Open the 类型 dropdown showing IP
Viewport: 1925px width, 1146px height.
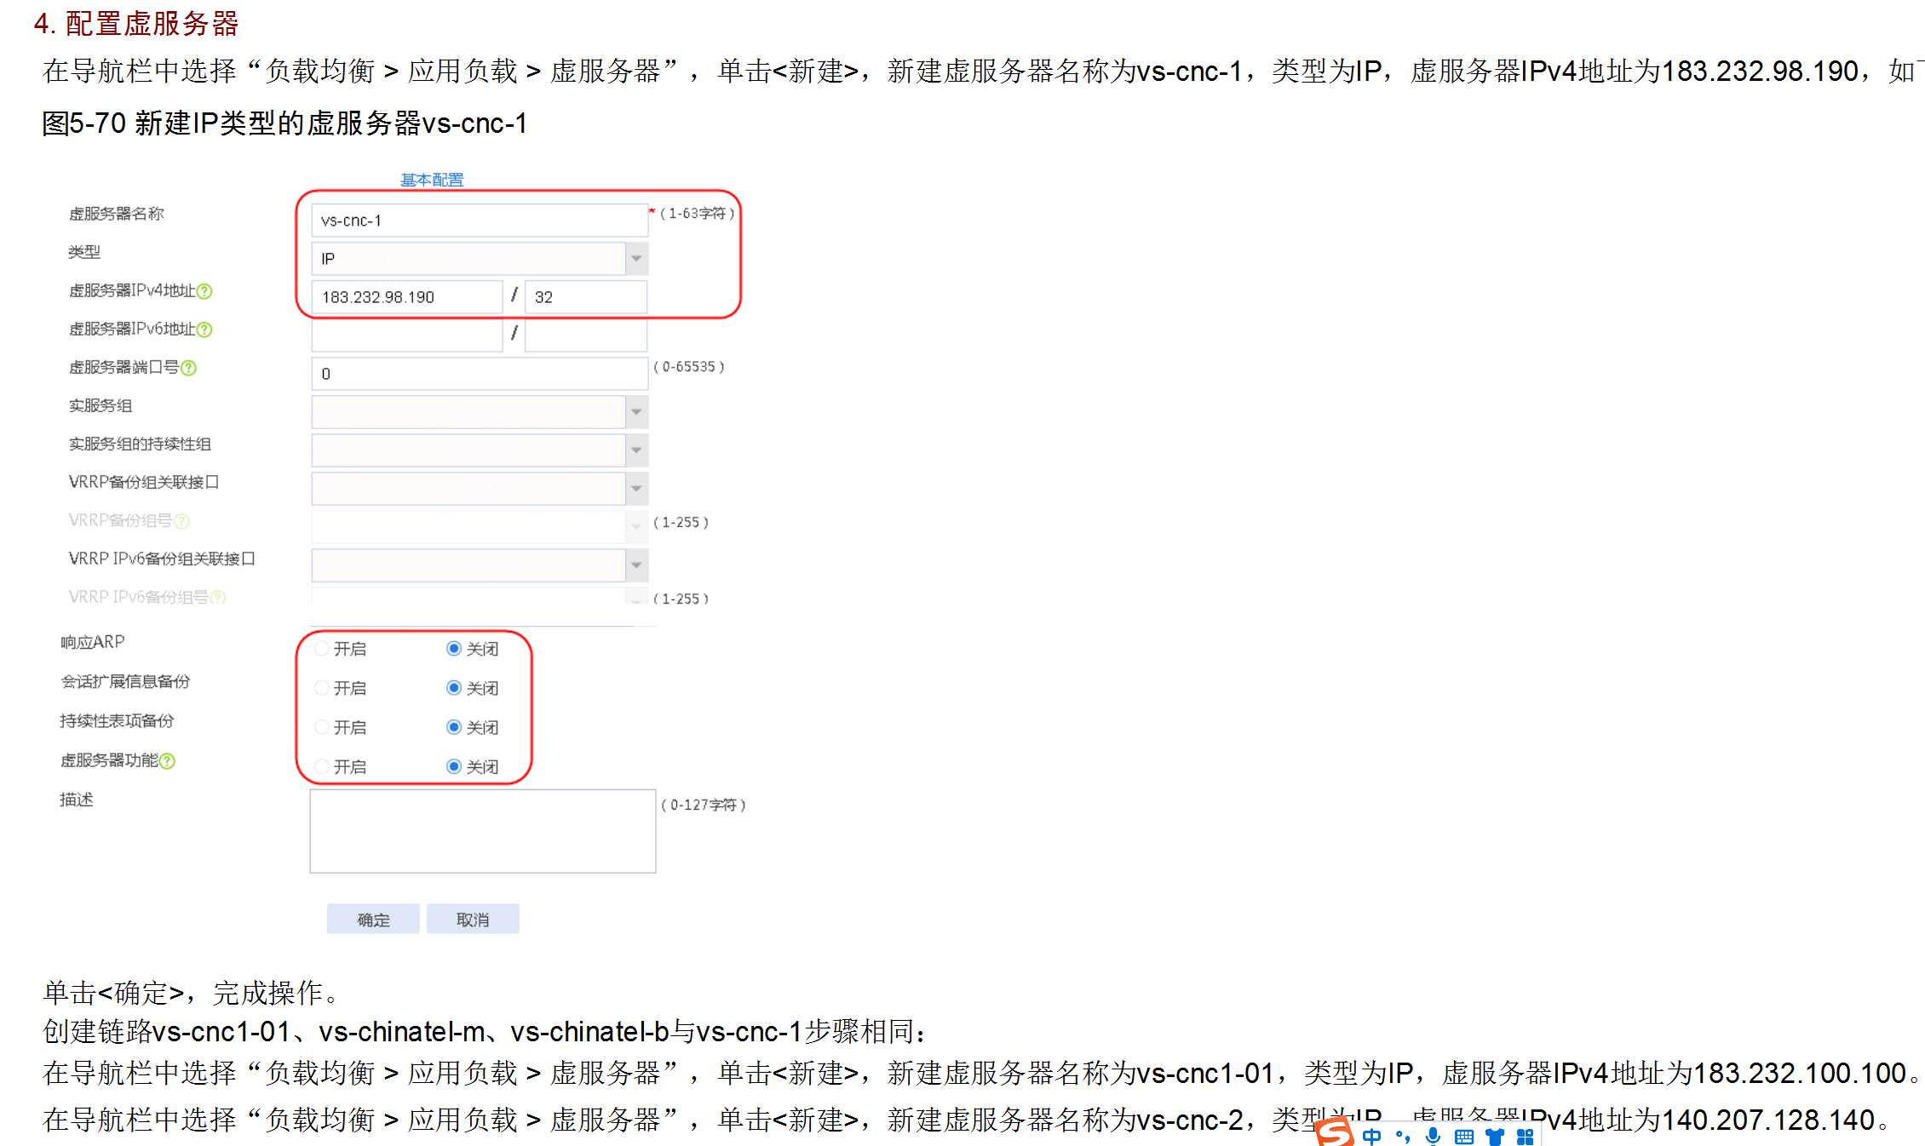click(x=636, y=258)
